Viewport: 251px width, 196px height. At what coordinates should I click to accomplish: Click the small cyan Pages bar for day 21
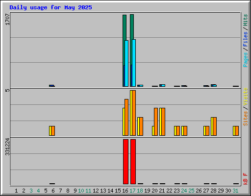coord(163,85)
